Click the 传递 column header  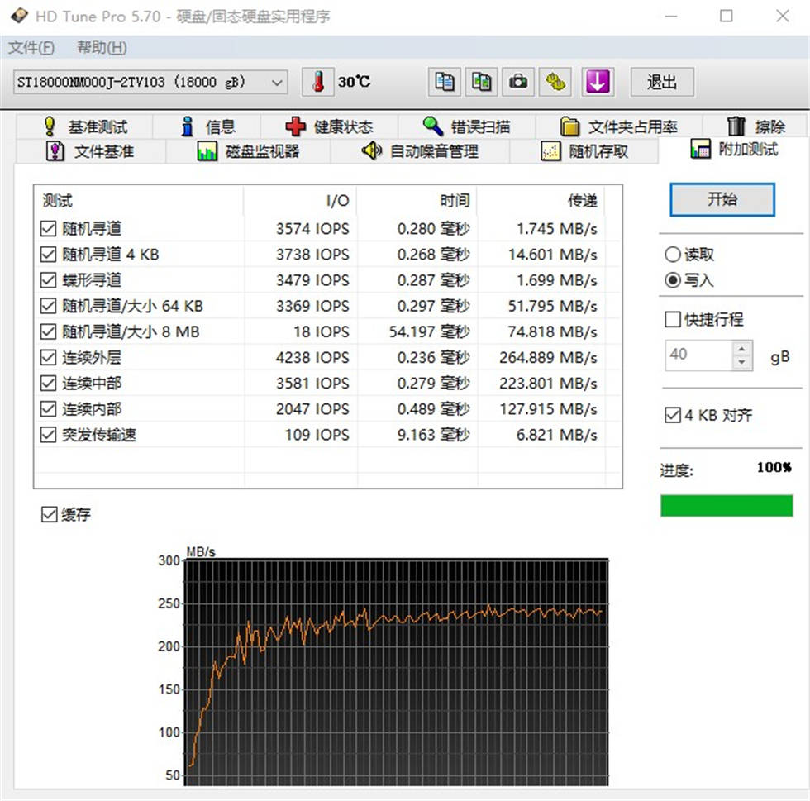click(x=541, y=201)
